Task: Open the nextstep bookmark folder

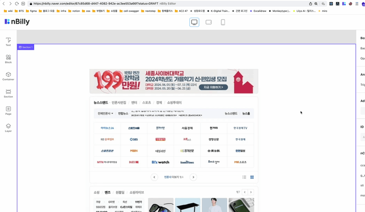Action: [x=148, y=11]
